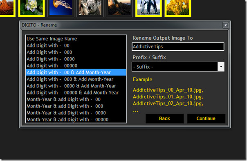This screenshot has height=161, width=247.
Task: Select 'Add Digit with - 0000 & Add Month-Year'
Action: 76,86
